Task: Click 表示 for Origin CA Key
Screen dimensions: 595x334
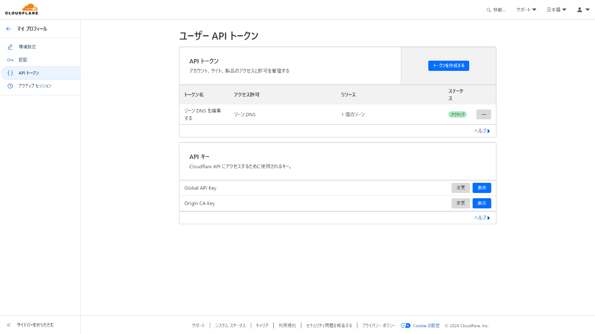Action: click(x=482, y=203)
